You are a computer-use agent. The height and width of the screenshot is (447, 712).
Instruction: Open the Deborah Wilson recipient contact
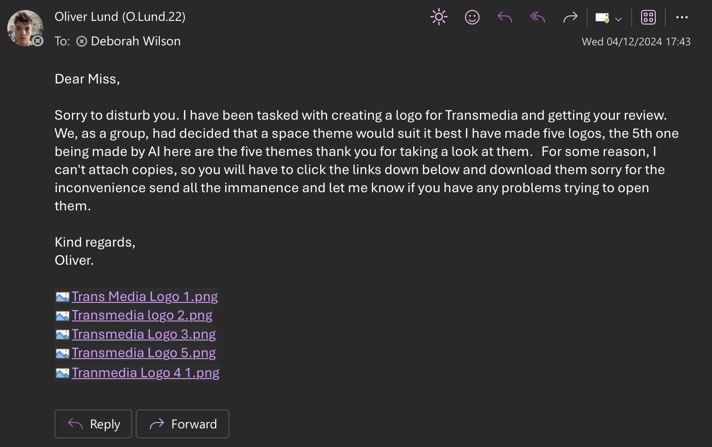point(135,41)
